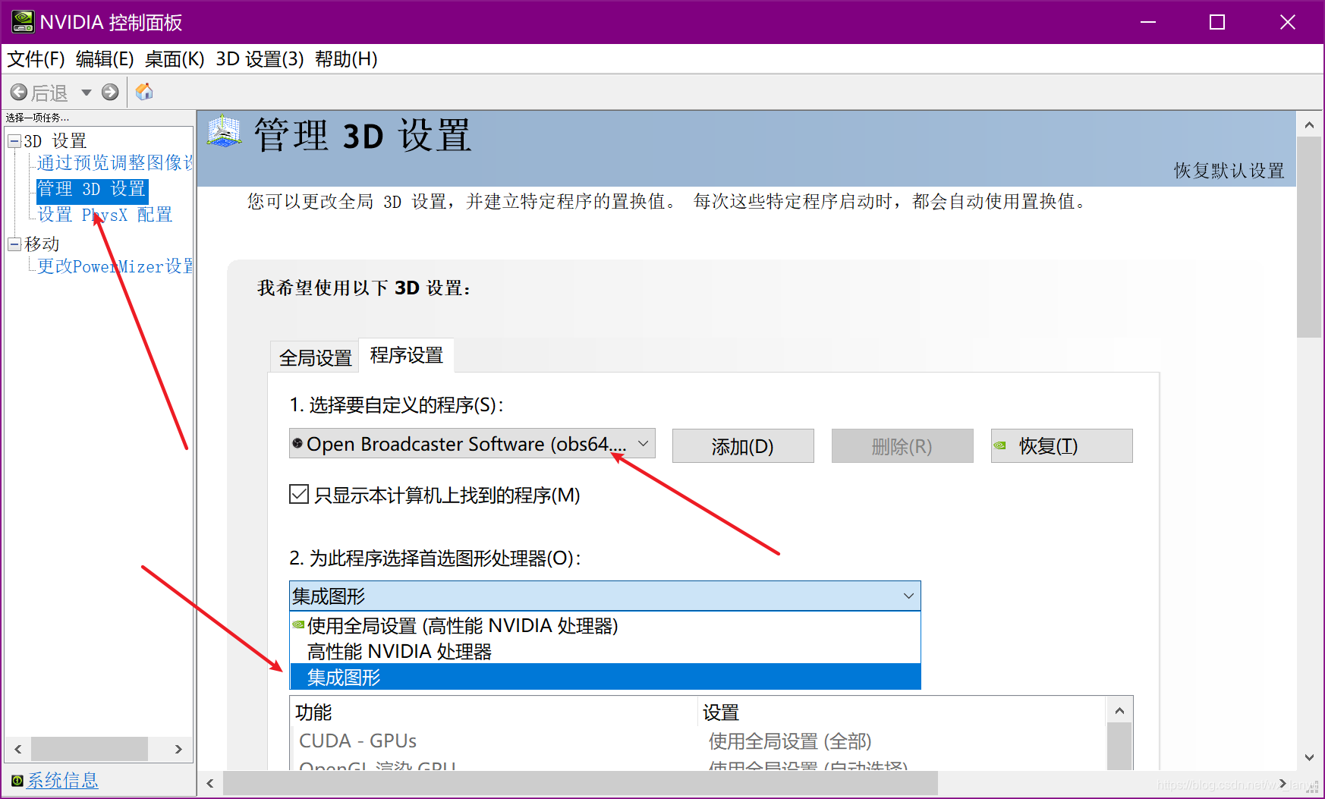Open the 帮助(H) menu
Image resolution: width=1325 pixels, height=799 pixels.
click(346, 59)
